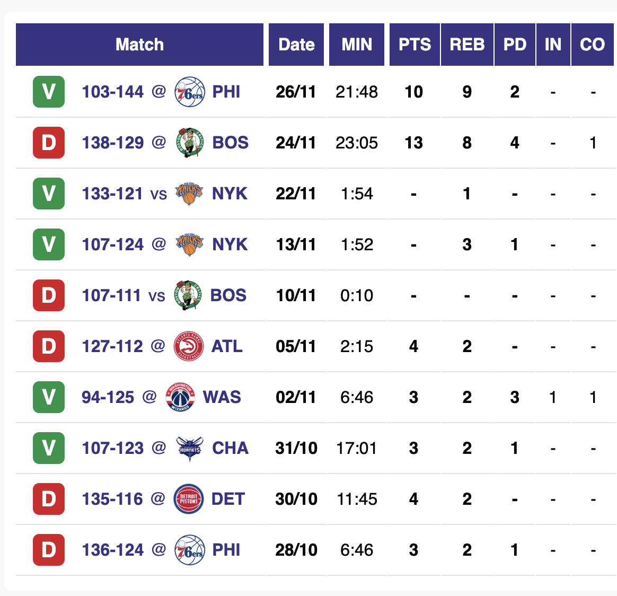The width and height of the screenshot is (617, 596).
Task: Click the Hornets logo in the 31/10 row
Action: (189, 448)
